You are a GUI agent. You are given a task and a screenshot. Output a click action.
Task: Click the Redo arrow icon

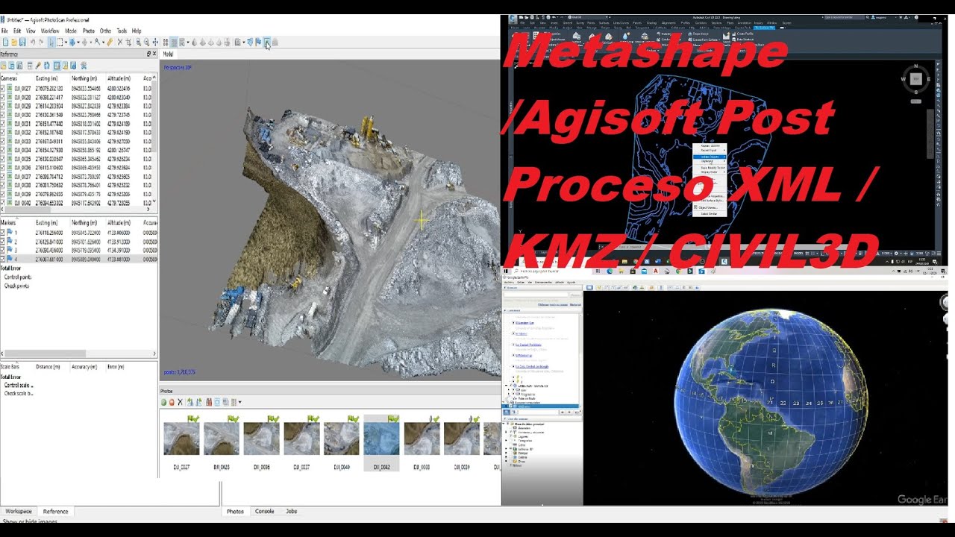[x=41, y=43]
